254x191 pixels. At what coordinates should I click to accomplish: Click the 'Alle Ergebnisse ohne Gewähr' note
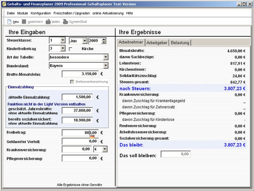point(79,185)
